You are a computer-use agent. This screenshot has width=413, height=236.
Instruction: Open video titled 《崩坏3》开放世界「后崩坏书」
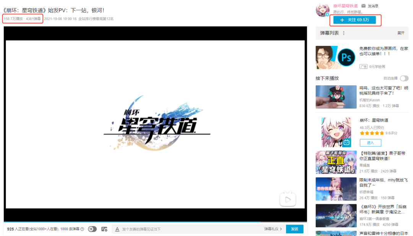[383, 209]
